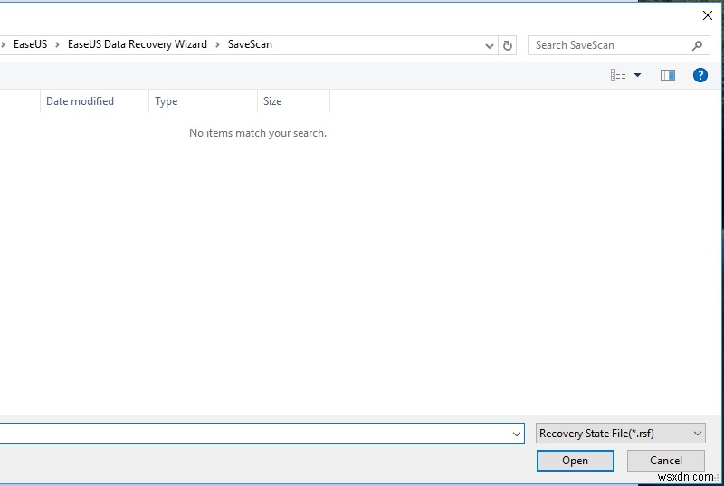Viewport: 724px width, 486px height.
Task: Expand chevron after EaseUS Data Recovery Wizard
Action: [217, 44]
